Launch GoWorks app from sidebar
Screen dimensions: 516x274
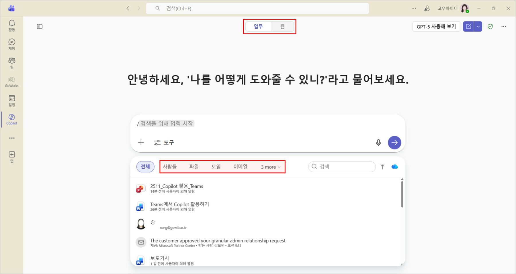pos(12,82)
